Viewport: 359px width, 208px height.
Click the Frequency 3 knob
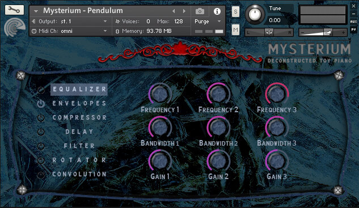click(x=277, y=94)
